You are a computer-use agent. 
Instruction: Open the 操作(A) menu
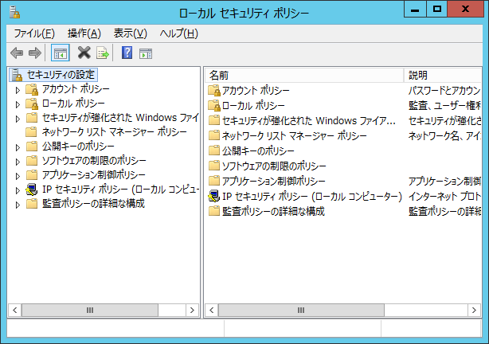pyautogui.click(x=84, y=33)
